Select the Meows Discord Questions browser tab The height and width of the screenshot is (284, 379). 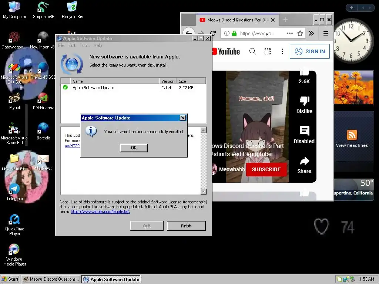coord(237,20)
